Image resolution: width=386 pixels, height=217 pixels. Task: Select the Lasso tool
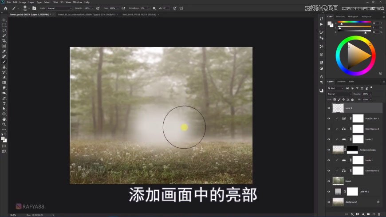(x=4, y=30)
